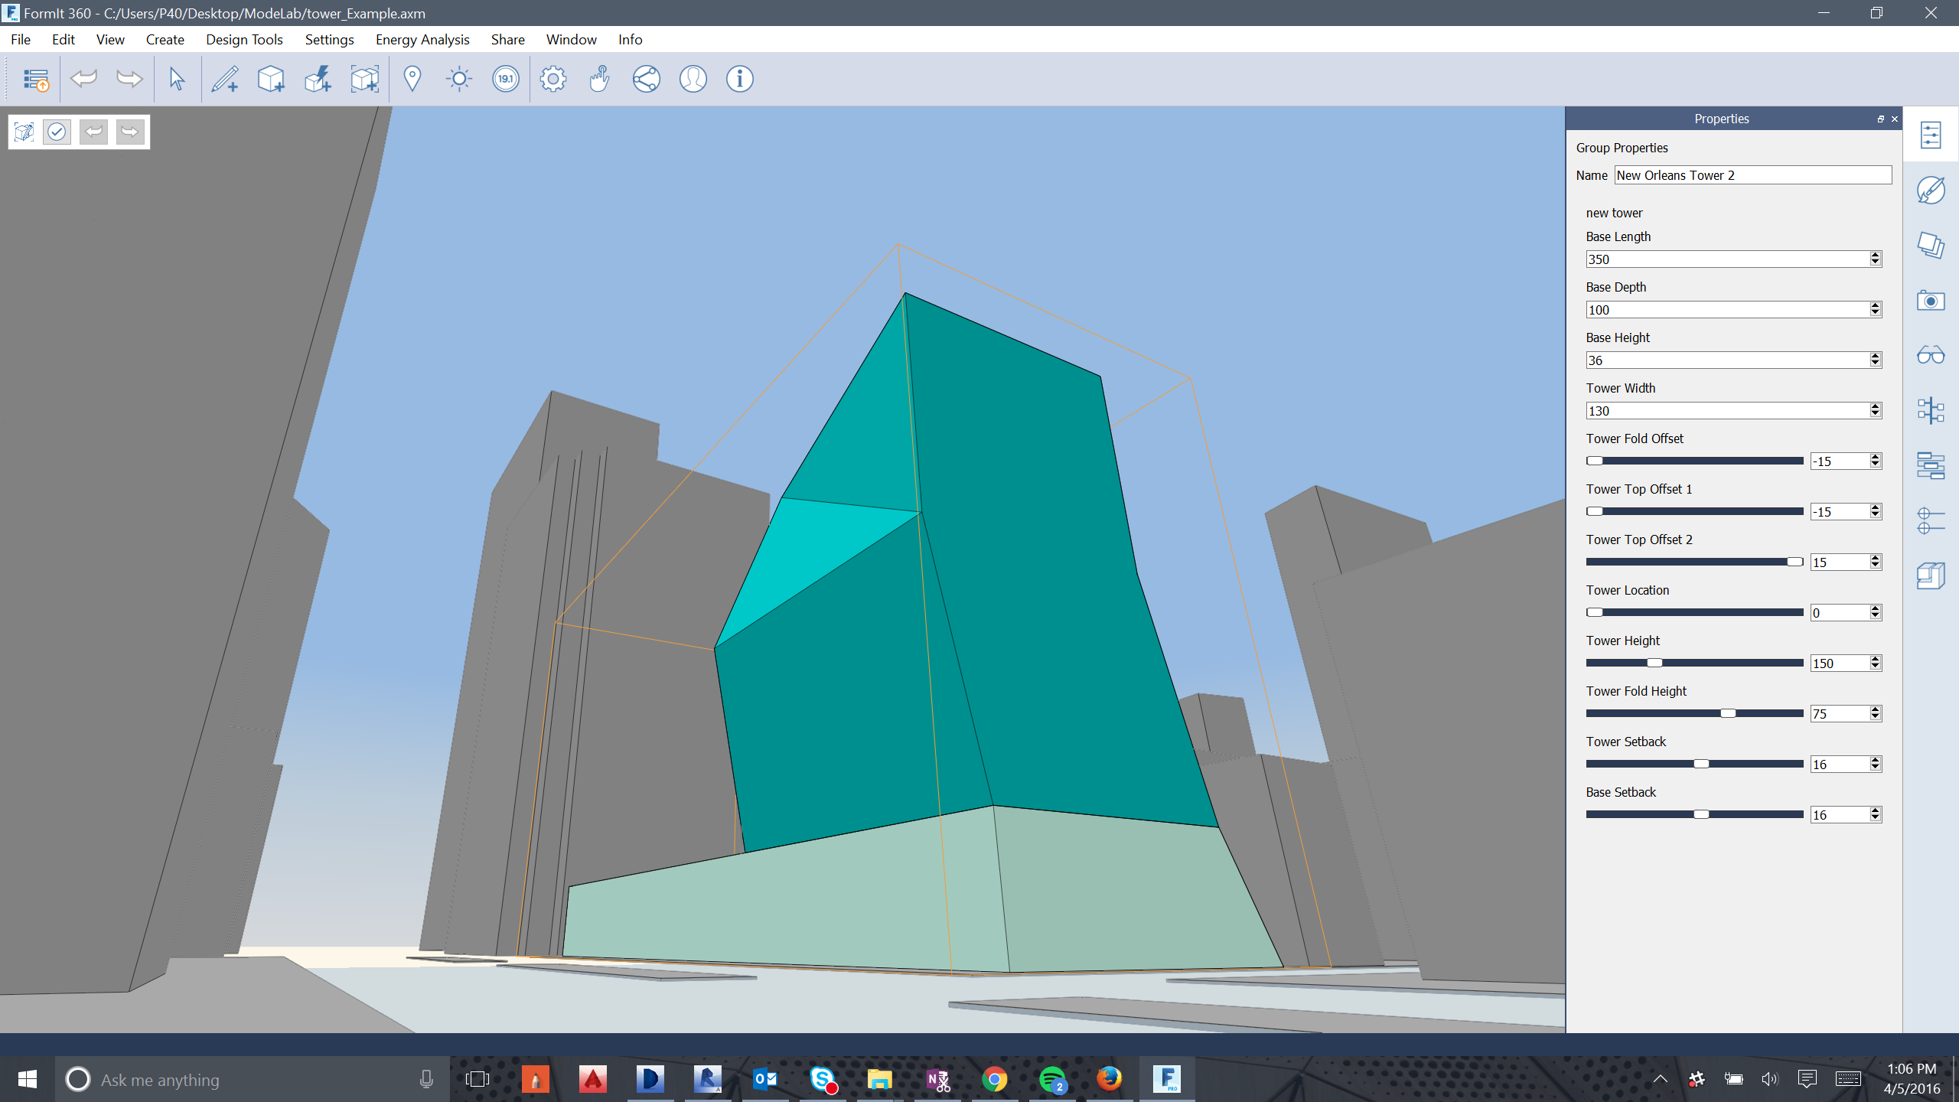This screenshot has height=1102, width=1959.
Task: Open the Sun and Shadows tool
Action: (x=459, y=79)
